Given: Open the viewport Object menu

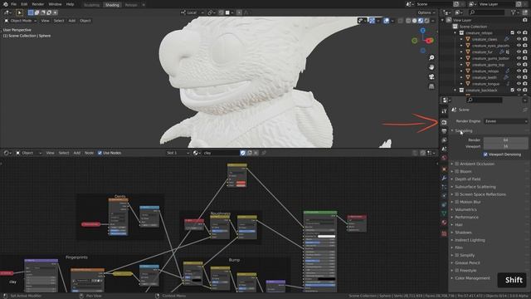Looking at the screenshot, I should coord(85,21).
